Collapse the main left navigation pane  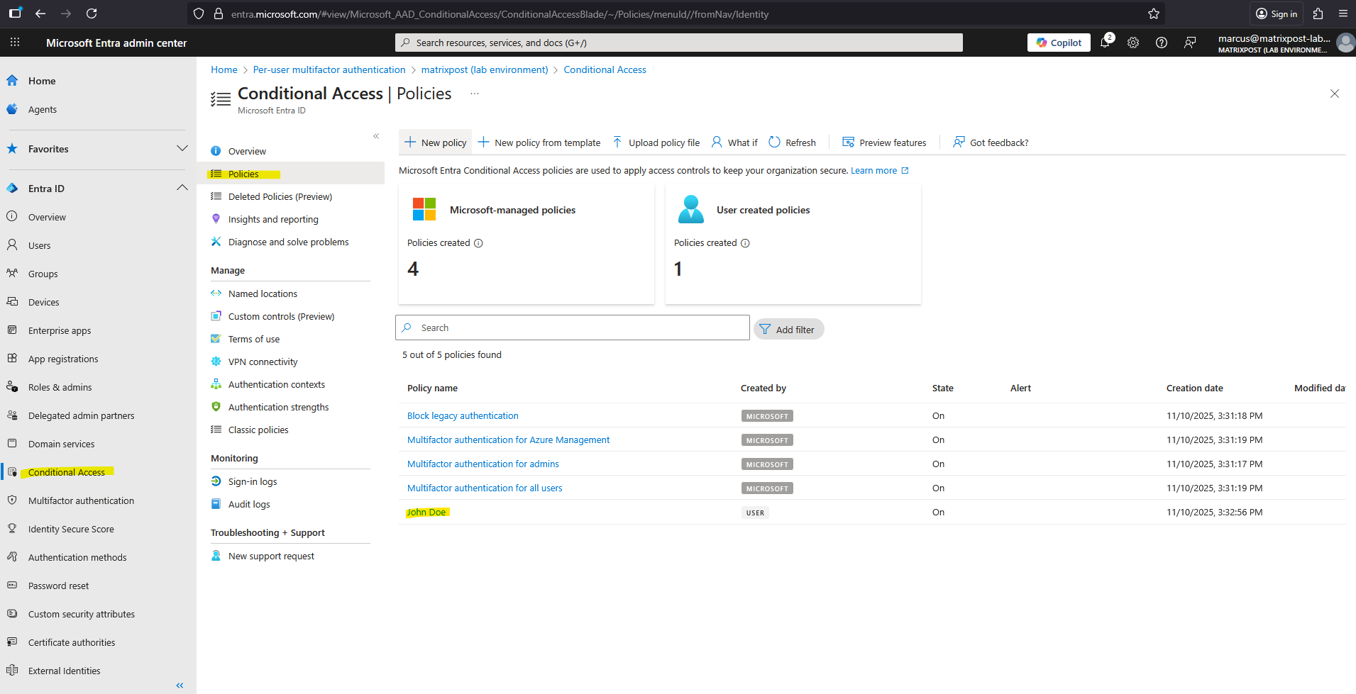pos(180,685)
